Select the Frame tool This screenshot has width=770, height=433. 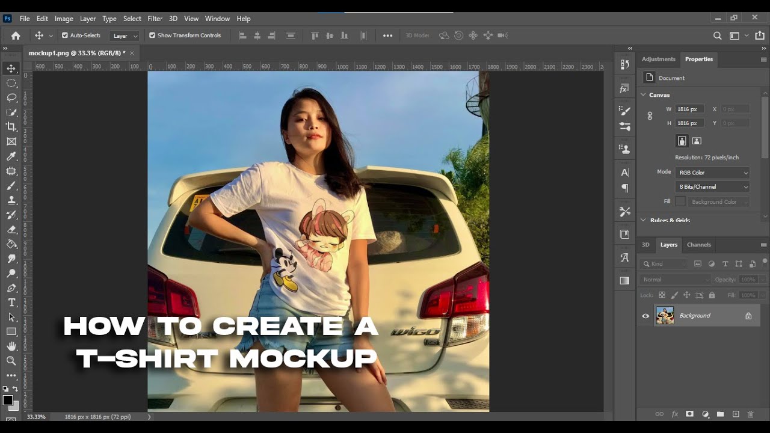[x=11, y=141]
